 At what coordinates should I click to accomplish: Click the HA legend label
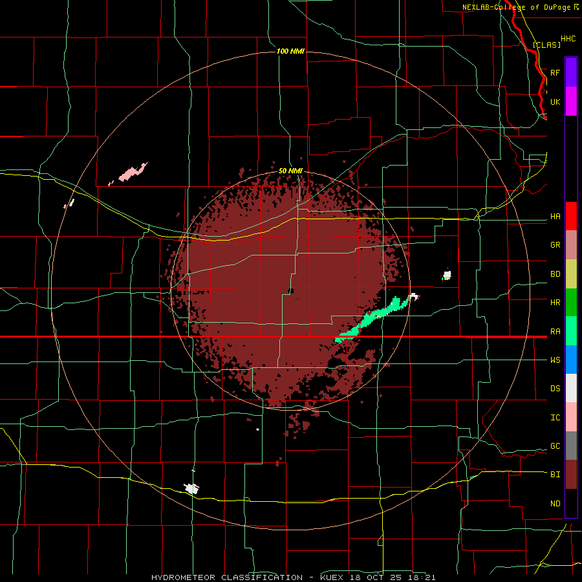pos(555,216)
